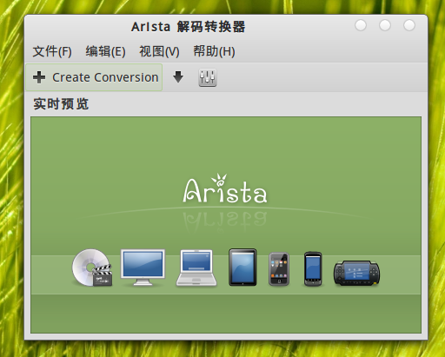Image resolution: width=445 pixels, height=357 pixels.
Task: Open the 帮助(H) menu
Action: tap(214, 52)
